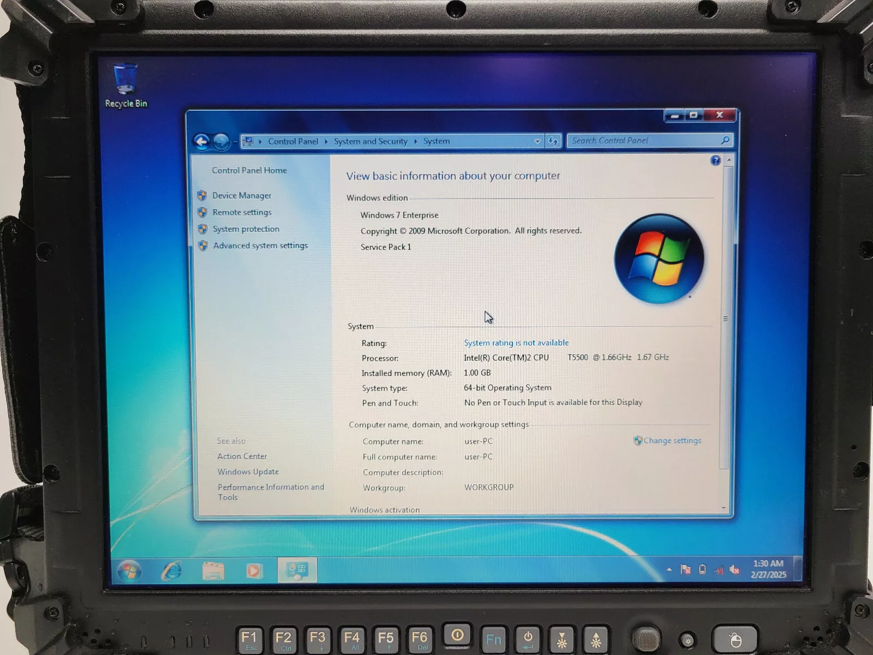Click the WORKGROUP value

[x=489, y=487]
